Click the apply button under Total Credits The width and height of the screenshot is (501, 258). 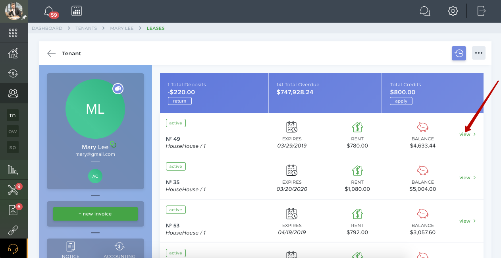[401, 101]
